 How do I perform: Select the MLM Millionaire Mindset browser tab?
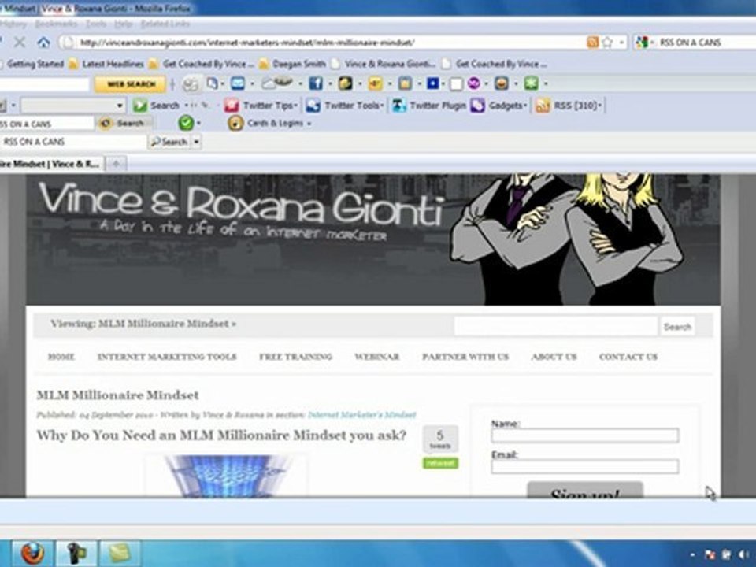50,164
